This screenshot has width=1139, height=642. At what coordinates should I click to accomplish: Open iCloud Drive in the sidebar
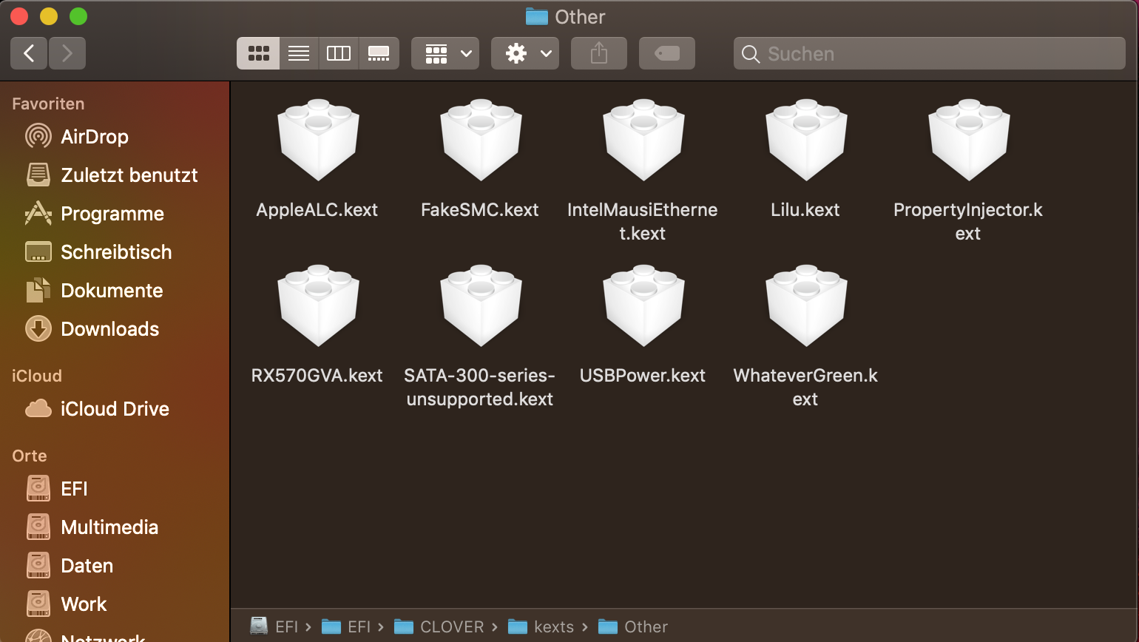[x=115, y=409]
